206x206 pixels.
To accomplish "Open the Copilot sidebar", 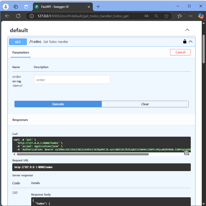I will click(x=201, y=16).
